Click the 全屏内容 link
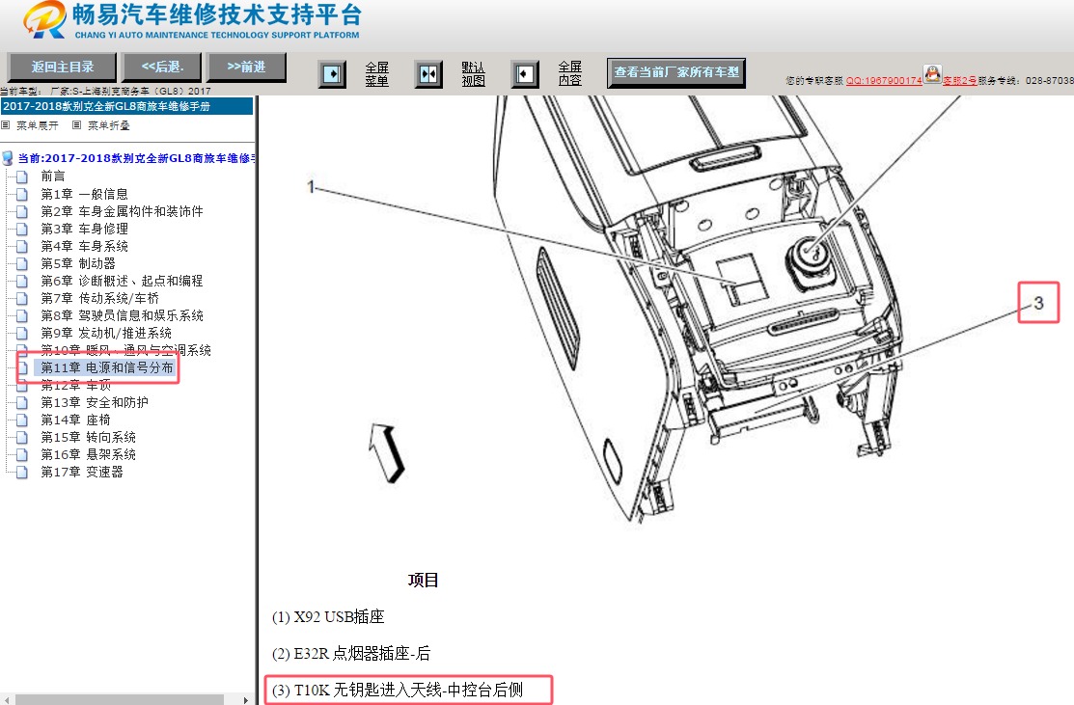 570,73
